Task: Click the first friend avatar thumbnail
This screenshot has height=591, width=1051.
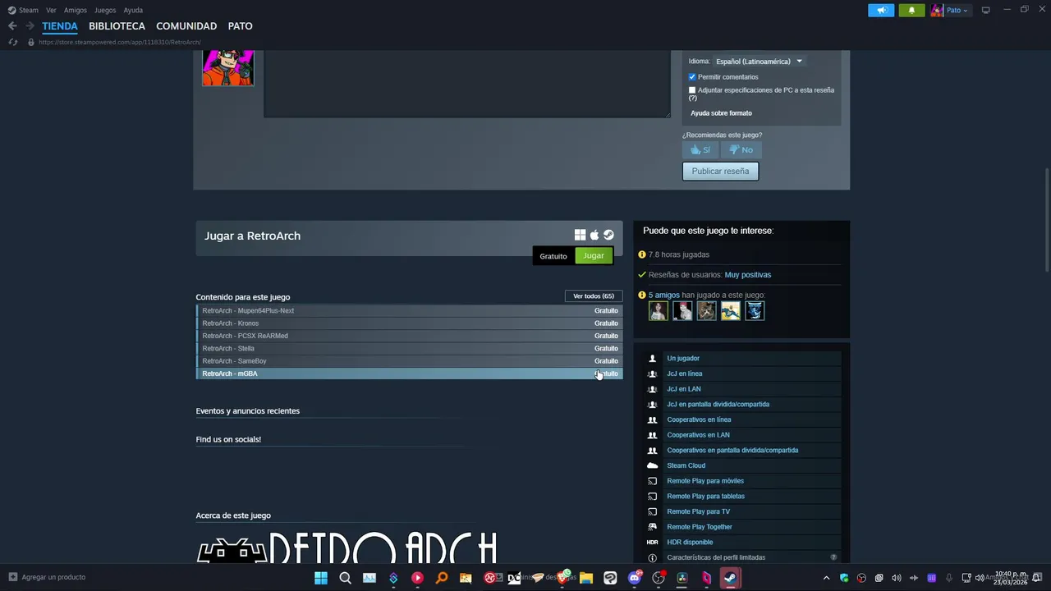Action: pos(658,310)
